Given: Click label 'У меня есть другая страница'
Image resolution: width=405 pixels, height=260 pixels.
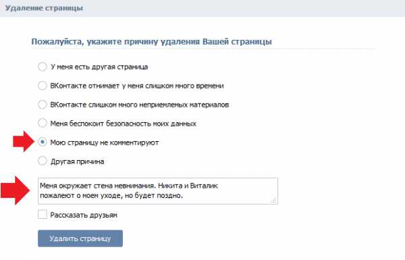Looking at the screenshot, I should [99, 67].
